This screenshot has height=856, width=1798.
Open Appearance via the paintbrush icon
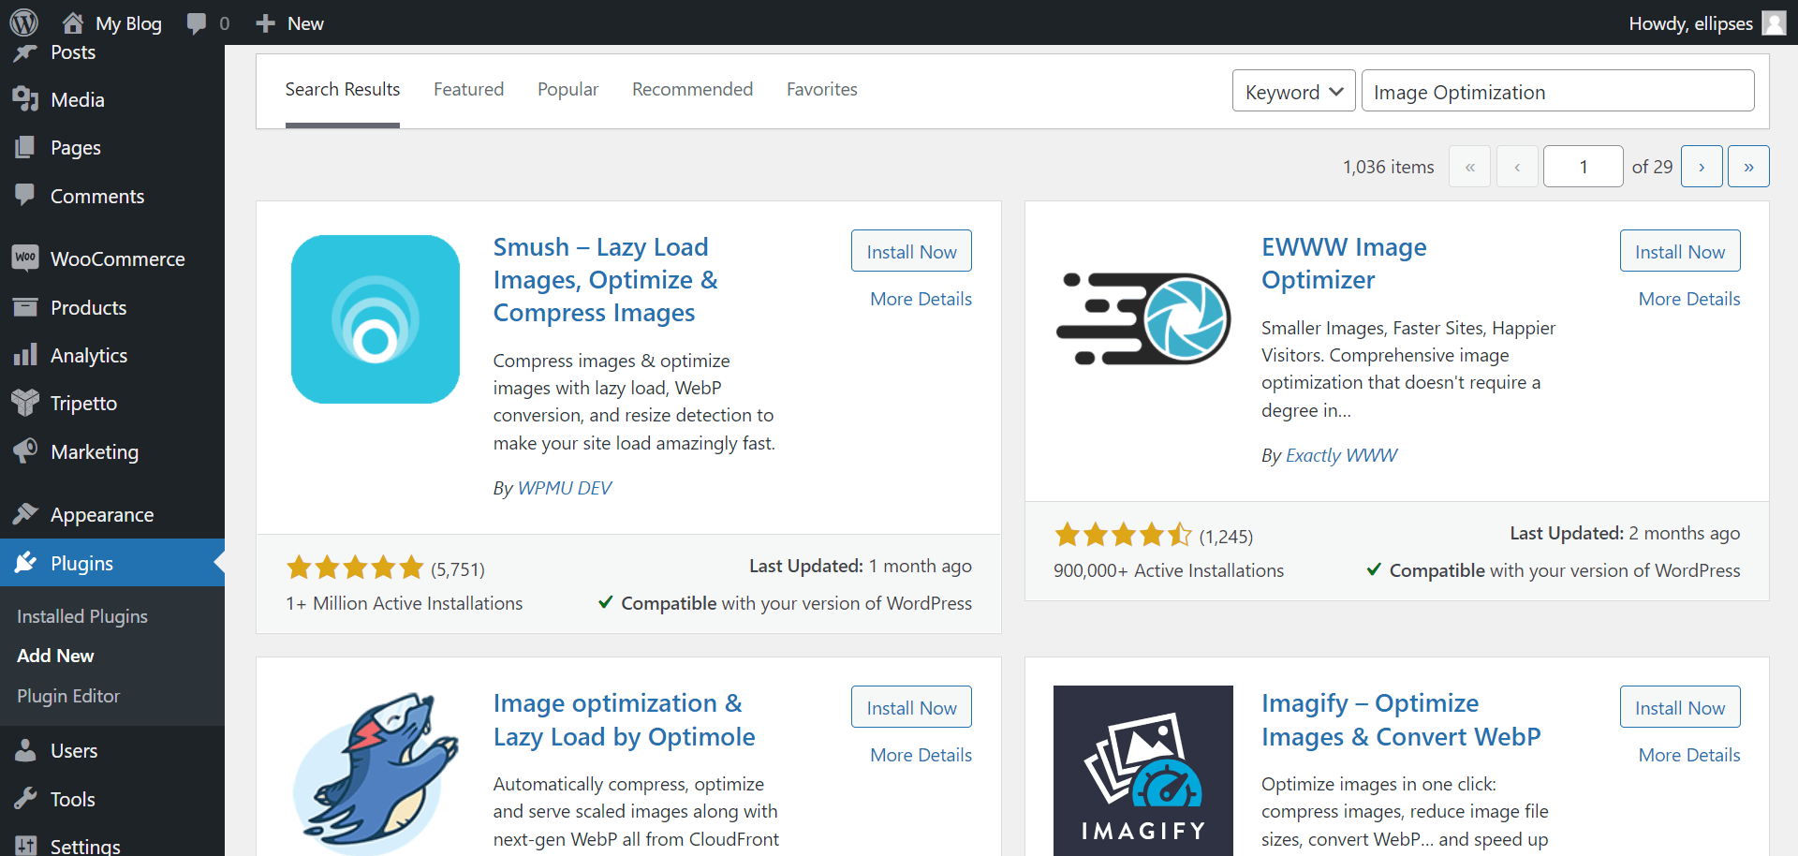click(x=25, y=514)
